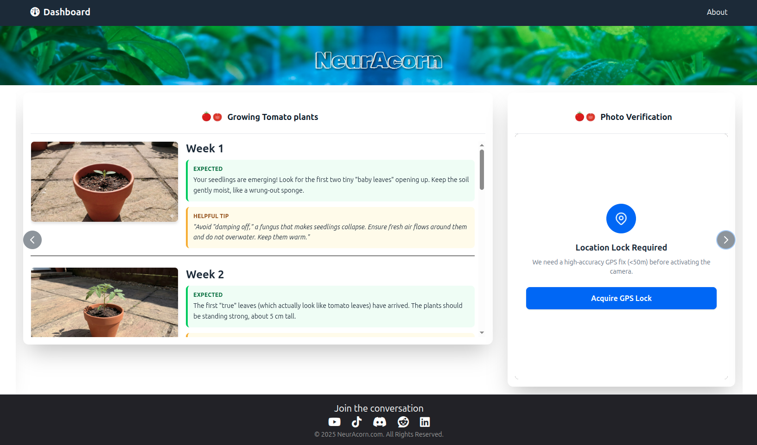Image resolution: width=757 pixels, height=445 pixels.
Task: Open the Reddit social icon
Action: (403, 422)
